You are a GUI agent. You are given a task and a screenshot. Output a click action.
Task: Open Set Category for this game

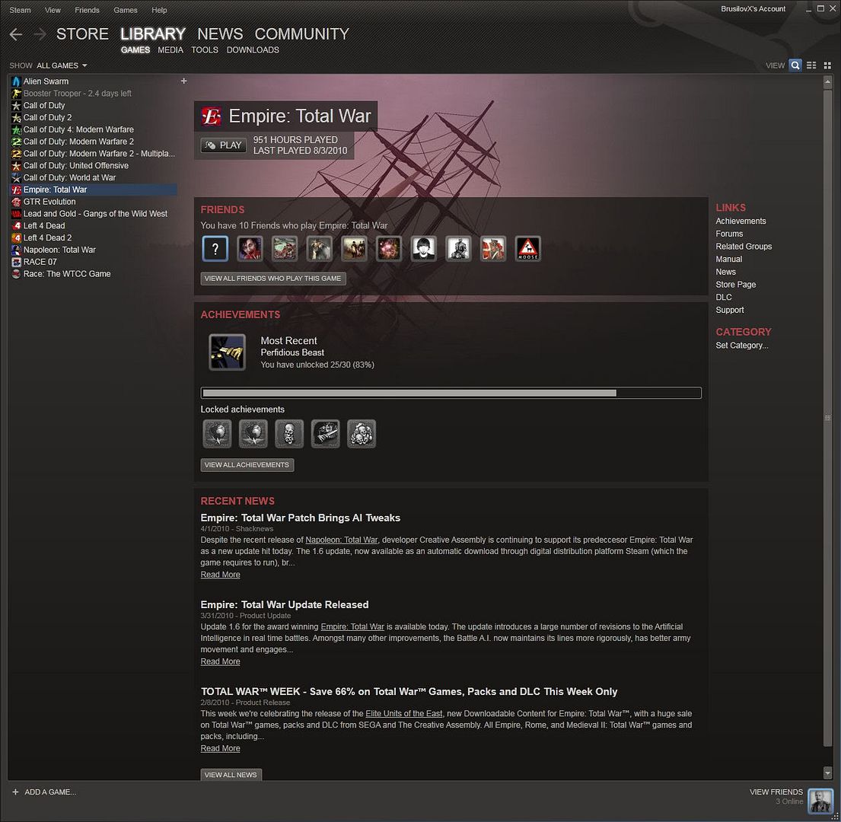(741, 346)
